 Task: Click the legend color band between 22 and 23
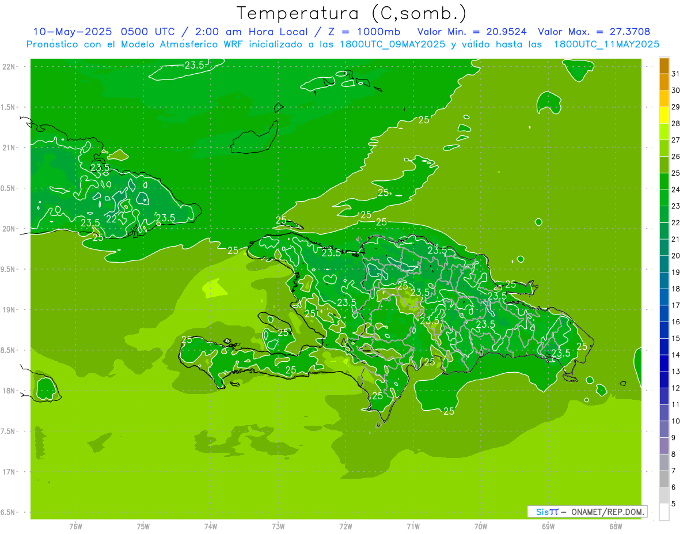pyautogui.click(x=664, y=214)
